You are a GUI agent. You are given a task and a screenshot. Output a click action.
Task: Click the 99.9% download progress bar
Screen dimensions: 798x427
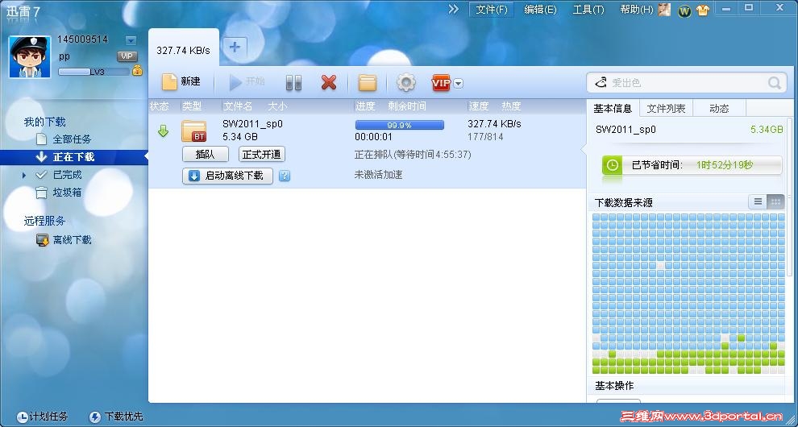[400, 125]
